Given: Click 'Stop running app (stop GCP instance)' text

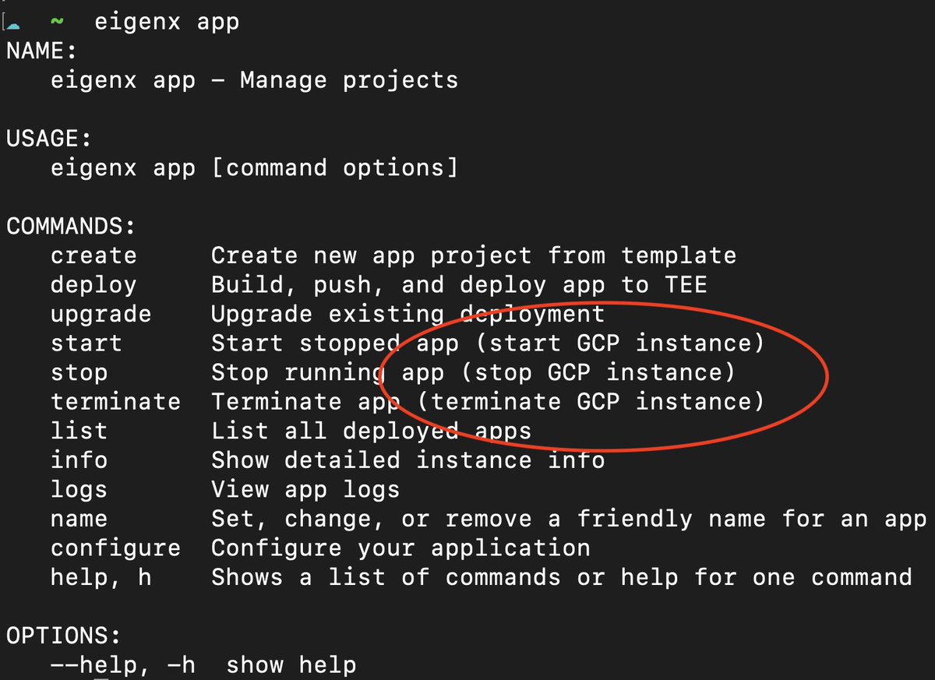Looking at the screenshot, I should click(x=473, y=372).
